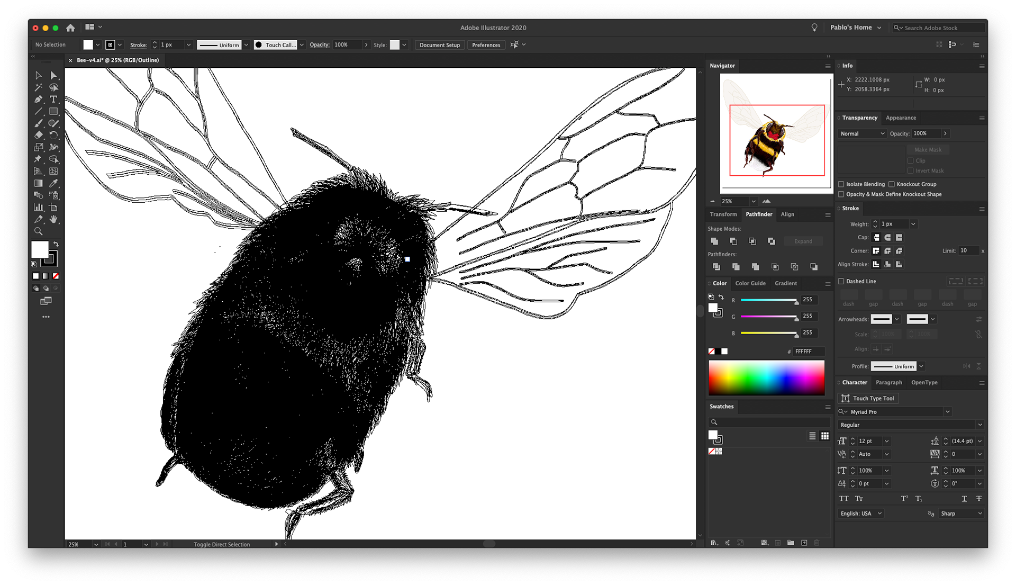The height and width of the screenshot is (585, 1016).
Task: Click the color spectrum bar
Action: (766, 377)
